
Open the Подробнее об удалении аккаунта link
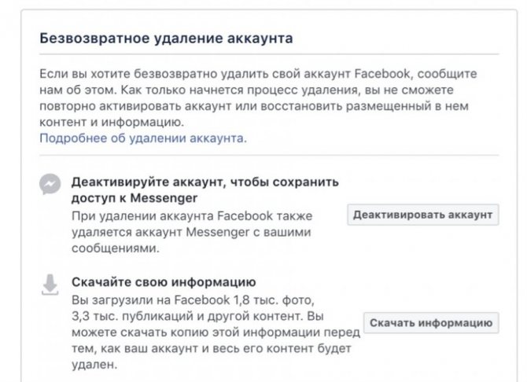coord(143,138)
